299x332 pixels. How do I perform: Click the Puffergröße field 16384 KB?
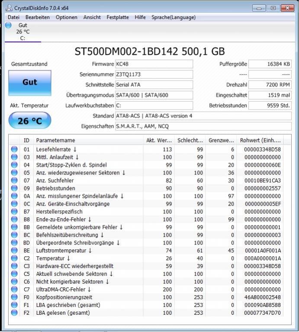(270, 64)
